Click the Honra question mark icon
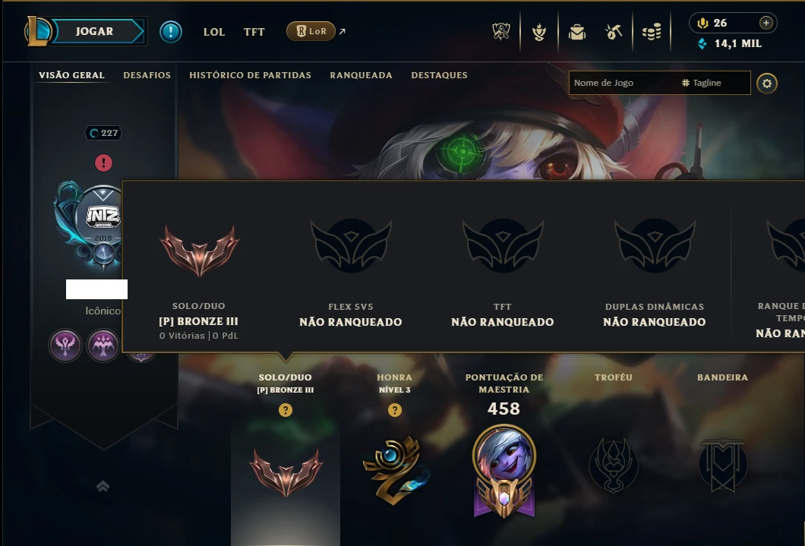This screenshot has height=546, width=805. pyautogui.click(x=394, y=410)
